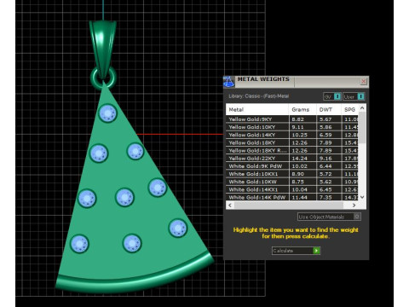The width and height of the screenshot is (409, 307).
Task: Click the horizontal scroll left arrow
Action: [x=230, y=205]
